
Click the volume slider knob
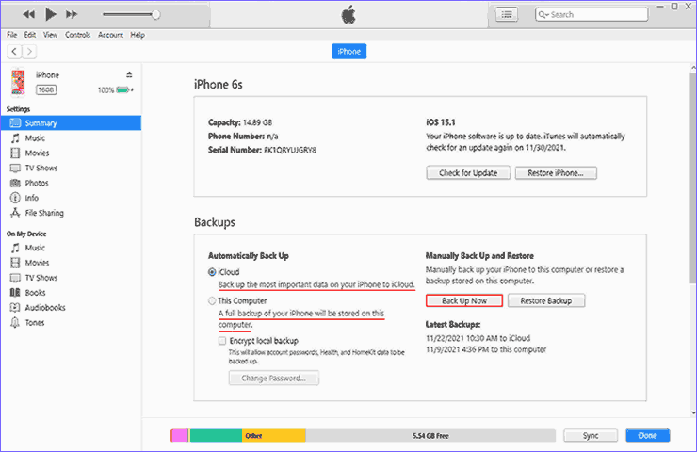(x=155, y=15)
